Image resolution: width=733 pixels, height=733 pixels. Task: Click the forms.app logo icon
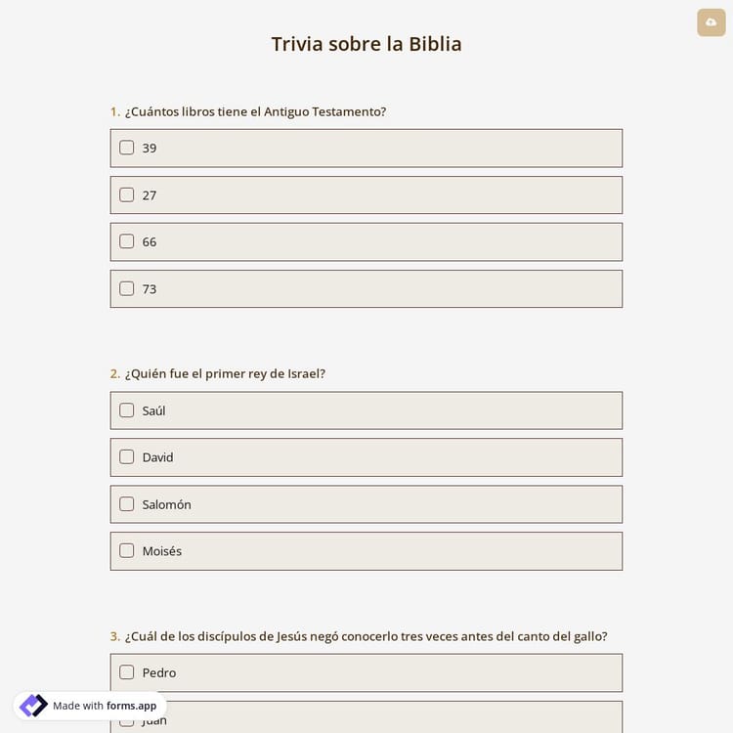(x=33, y=706)
